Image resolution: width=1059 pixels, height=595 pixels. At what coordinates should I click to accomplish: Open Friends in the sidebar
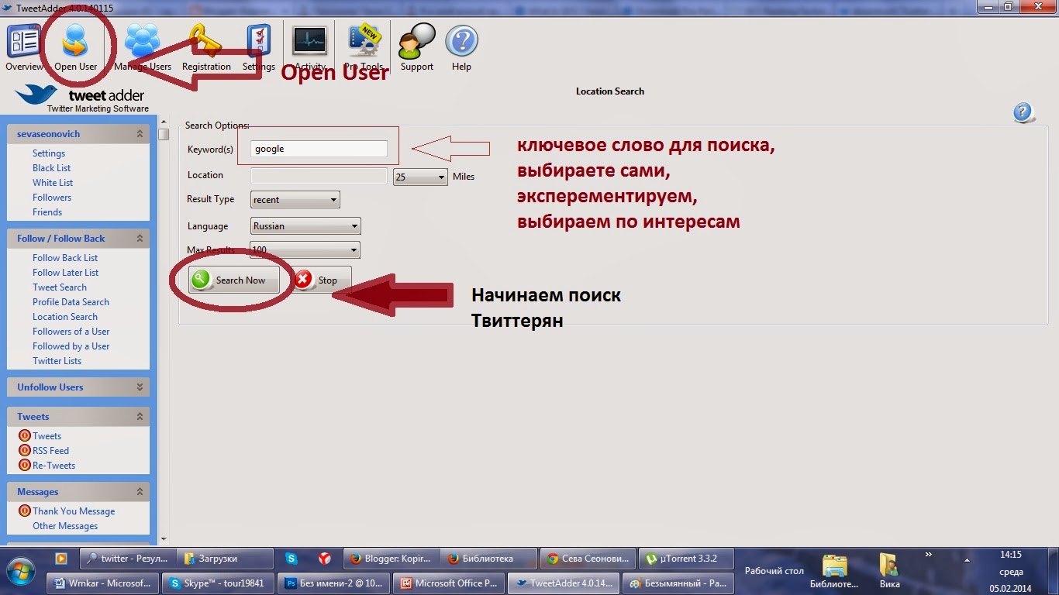(x=47, y=212)
